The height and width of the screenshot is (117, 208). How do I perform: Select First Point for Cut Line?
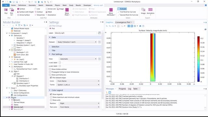pos(127,12)
